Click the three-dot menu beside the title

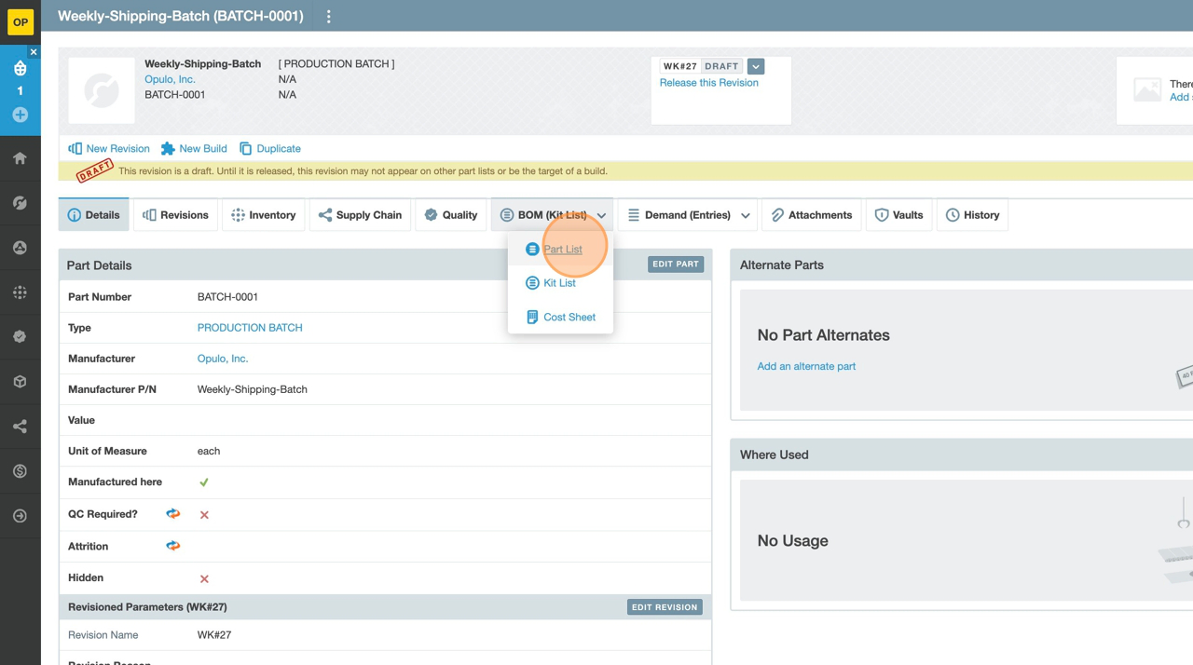click(328, 17)
